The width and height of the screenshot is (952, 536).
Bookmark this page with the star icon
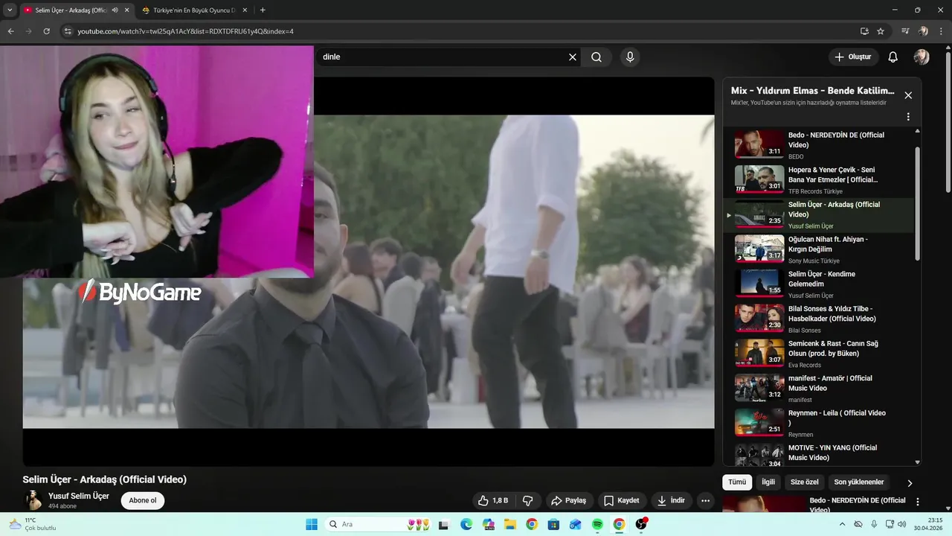[x=881, y=31]
